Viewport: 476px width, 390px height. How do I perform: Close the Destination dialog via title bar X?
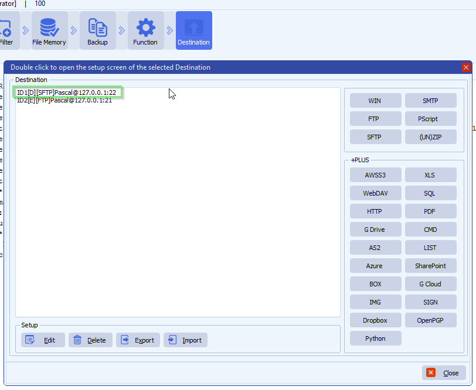465,67
